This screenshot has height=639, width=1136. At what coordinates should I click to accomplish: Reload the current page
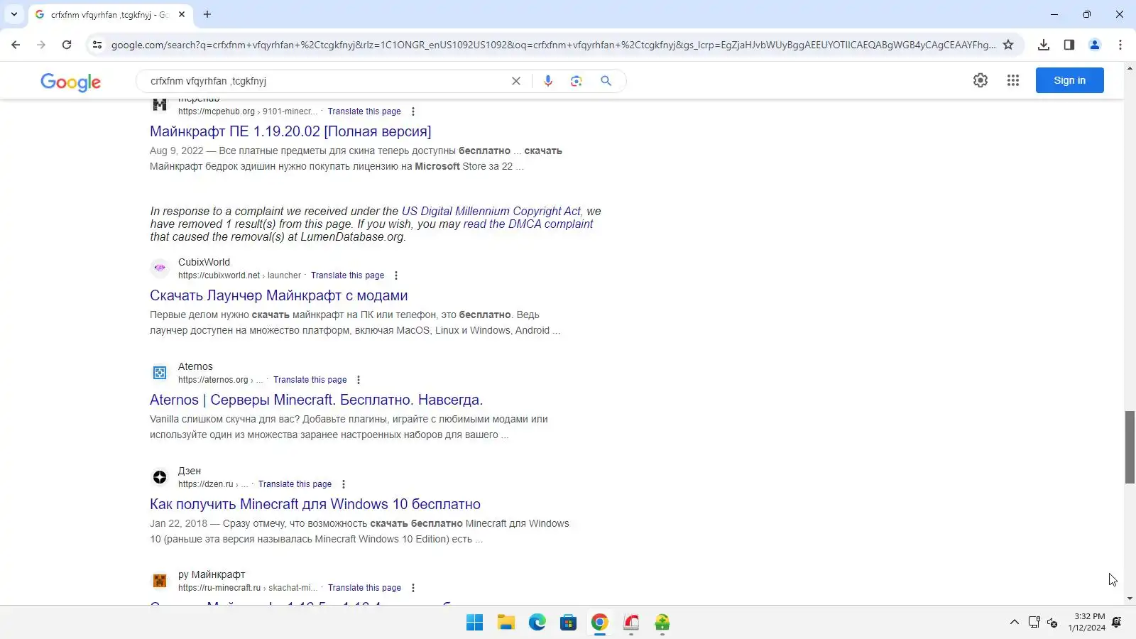point(67,45)
